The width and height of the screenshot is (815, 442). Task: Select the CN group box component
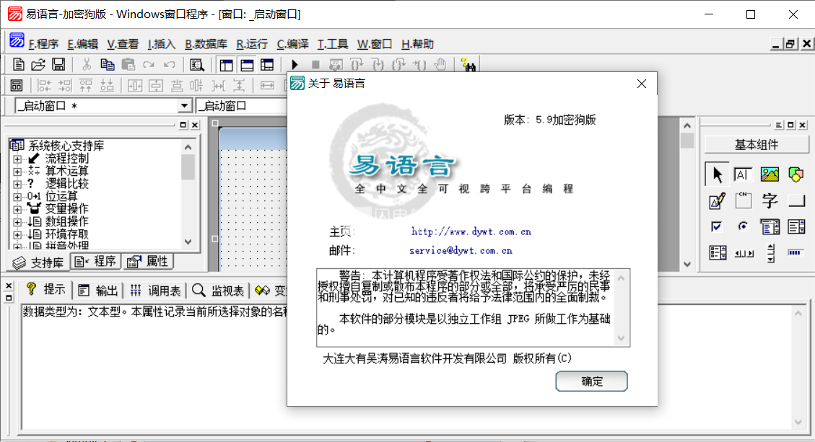tap(744, 200)
